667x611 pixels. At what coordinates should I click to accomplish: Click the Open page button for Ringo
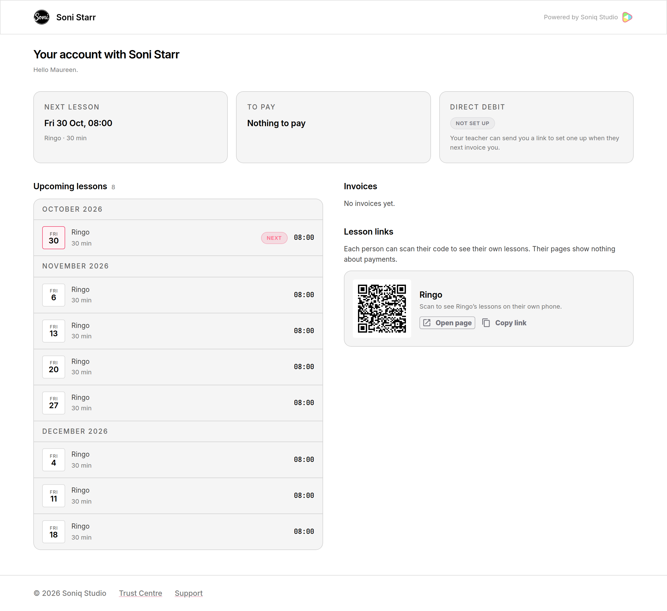(x=447, y=323)
